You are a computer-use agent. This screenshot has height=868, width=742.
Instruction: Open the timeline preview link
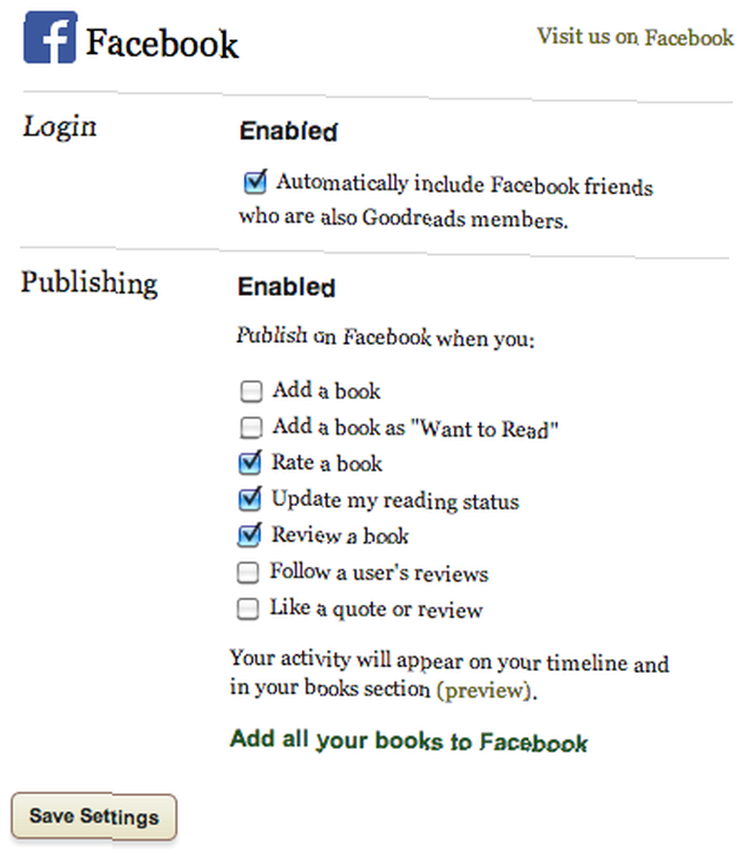coord(485,690)
